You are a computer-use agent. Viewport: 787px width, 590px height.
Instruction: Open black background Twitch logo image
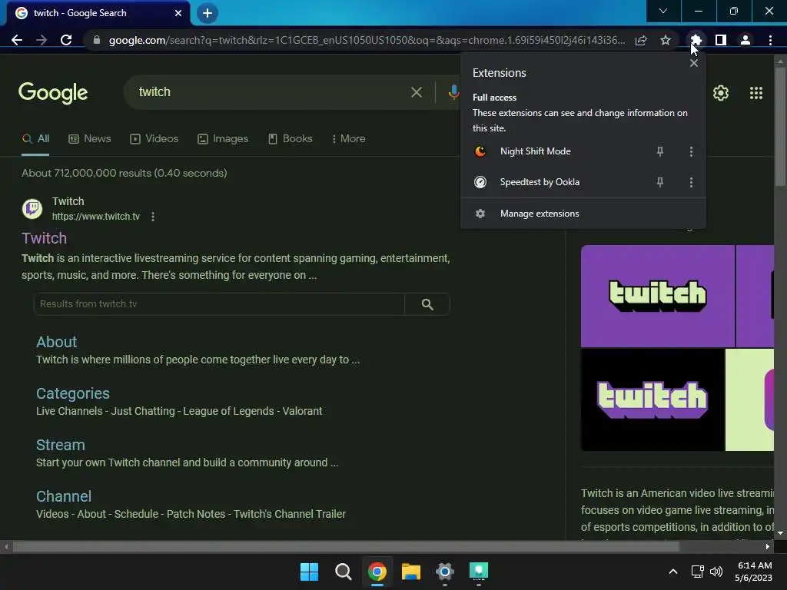tap(653, 399)
